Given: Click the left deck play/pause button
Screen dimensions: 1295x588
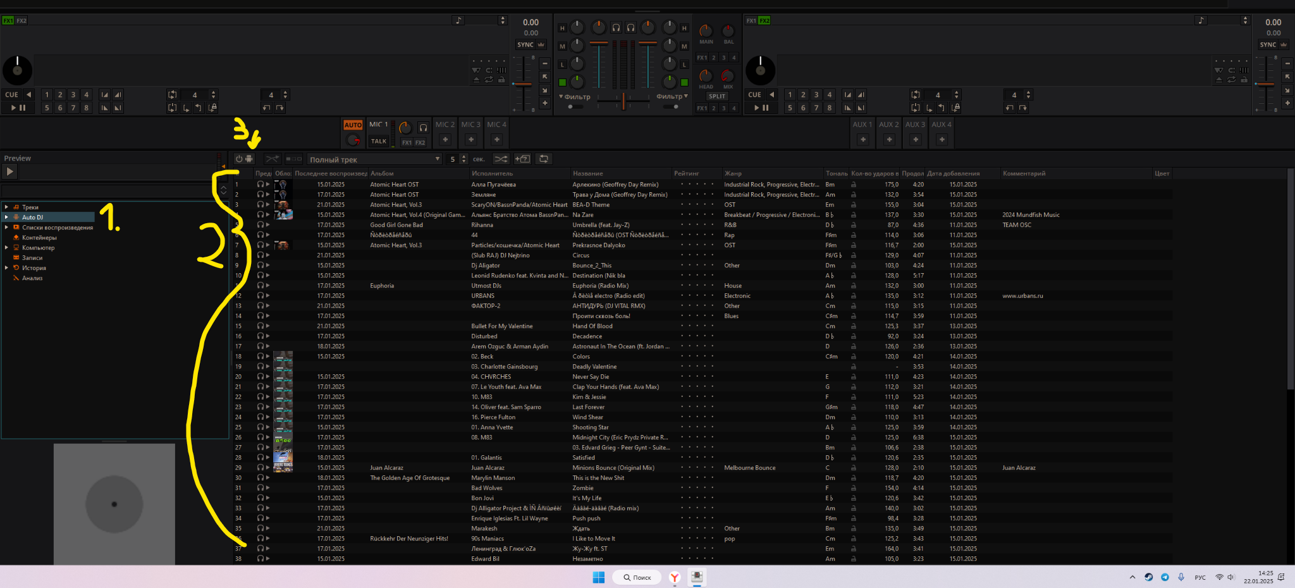Looking at the screenshot, I should (18, 107).
